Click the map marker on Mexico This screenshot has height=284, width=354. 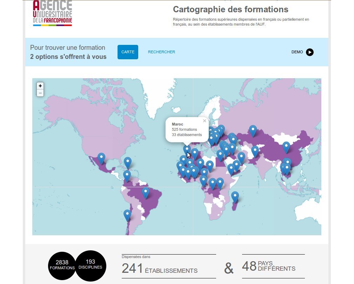(101, 158)
